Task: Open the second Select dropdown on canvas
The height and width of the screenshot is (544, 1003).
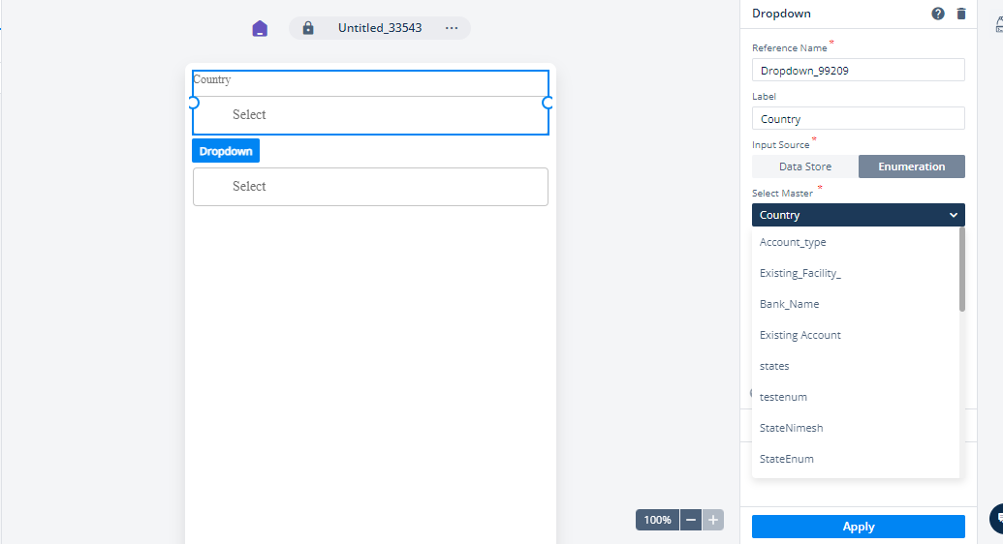Action: (370, 187)
